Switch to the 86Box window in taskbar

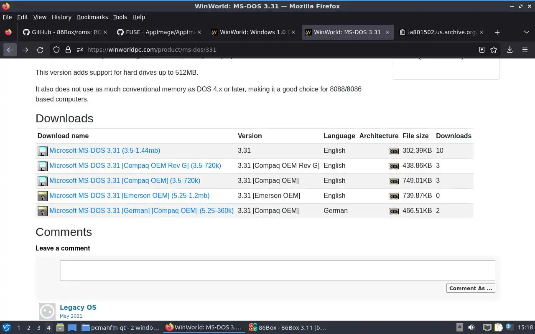pos(288,328)
